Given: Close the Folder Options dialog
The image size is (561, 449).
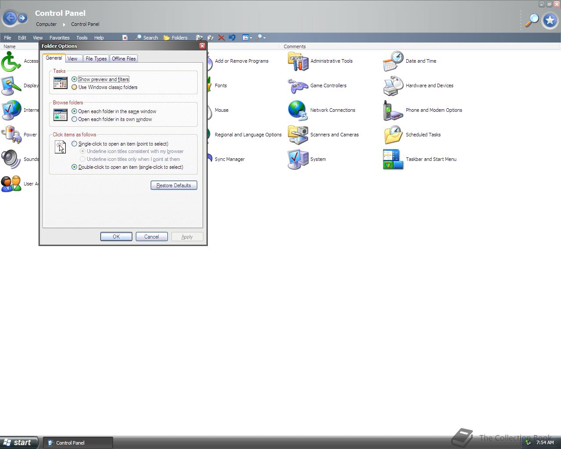Looking at the screenshot, I should [x=202, y=46].
